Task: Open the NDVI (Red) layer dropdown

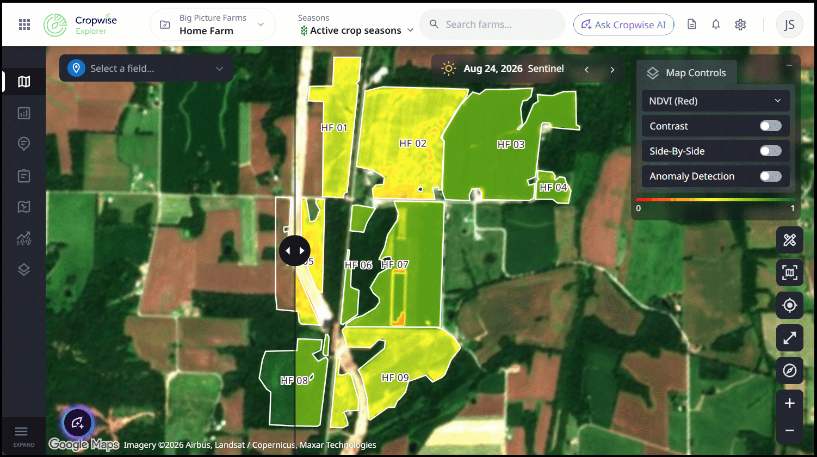Action: (715, 101)
